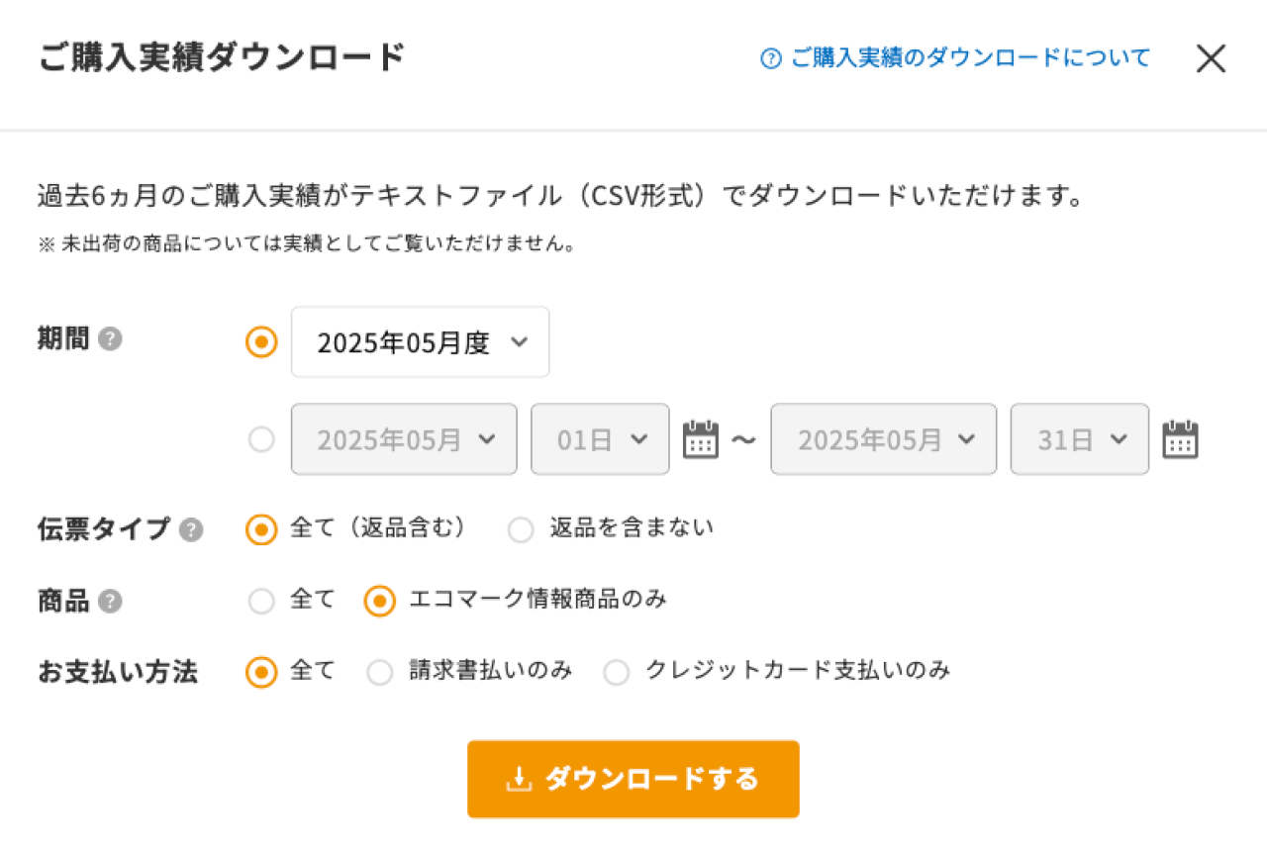Open the end month 2025年05月 dropdown
Image resolution: width=1267 pixels, height=851 pixels.
click(884, 439)
